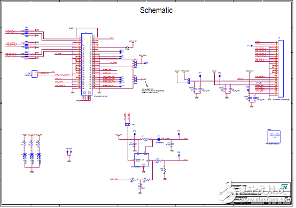Click the LED+ net label

tap(185, 139)
